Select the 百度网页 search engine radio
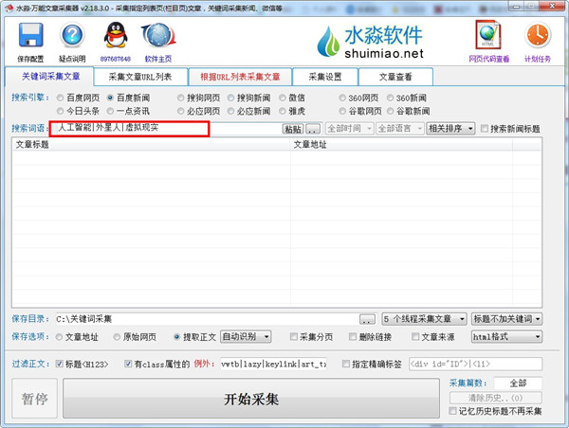Image resolution: width=569 pixels, height=428 pixels. (62, 97)
